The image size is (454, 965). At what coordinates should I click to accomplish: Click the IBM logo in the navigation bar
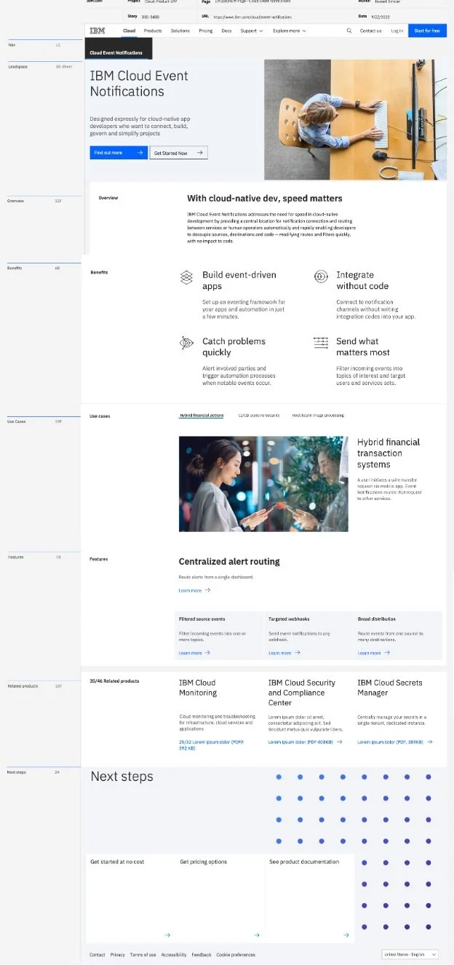tap(97, 31)
